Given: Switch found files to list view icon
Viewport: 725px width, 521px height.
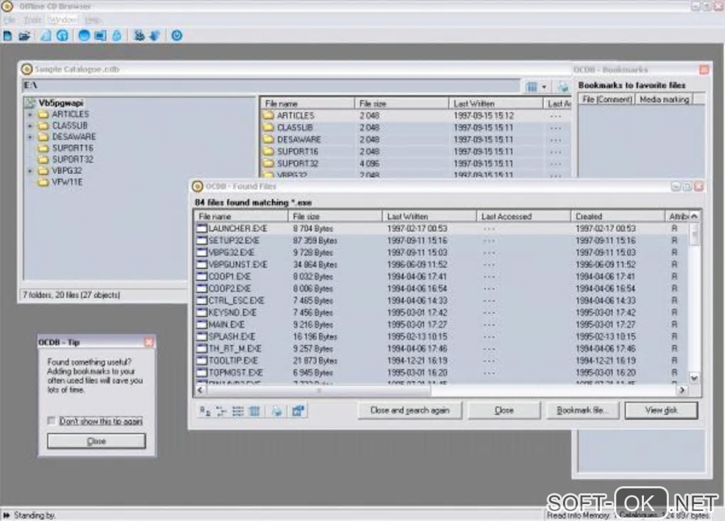Looking at the screenshot, I should point(237,410).
